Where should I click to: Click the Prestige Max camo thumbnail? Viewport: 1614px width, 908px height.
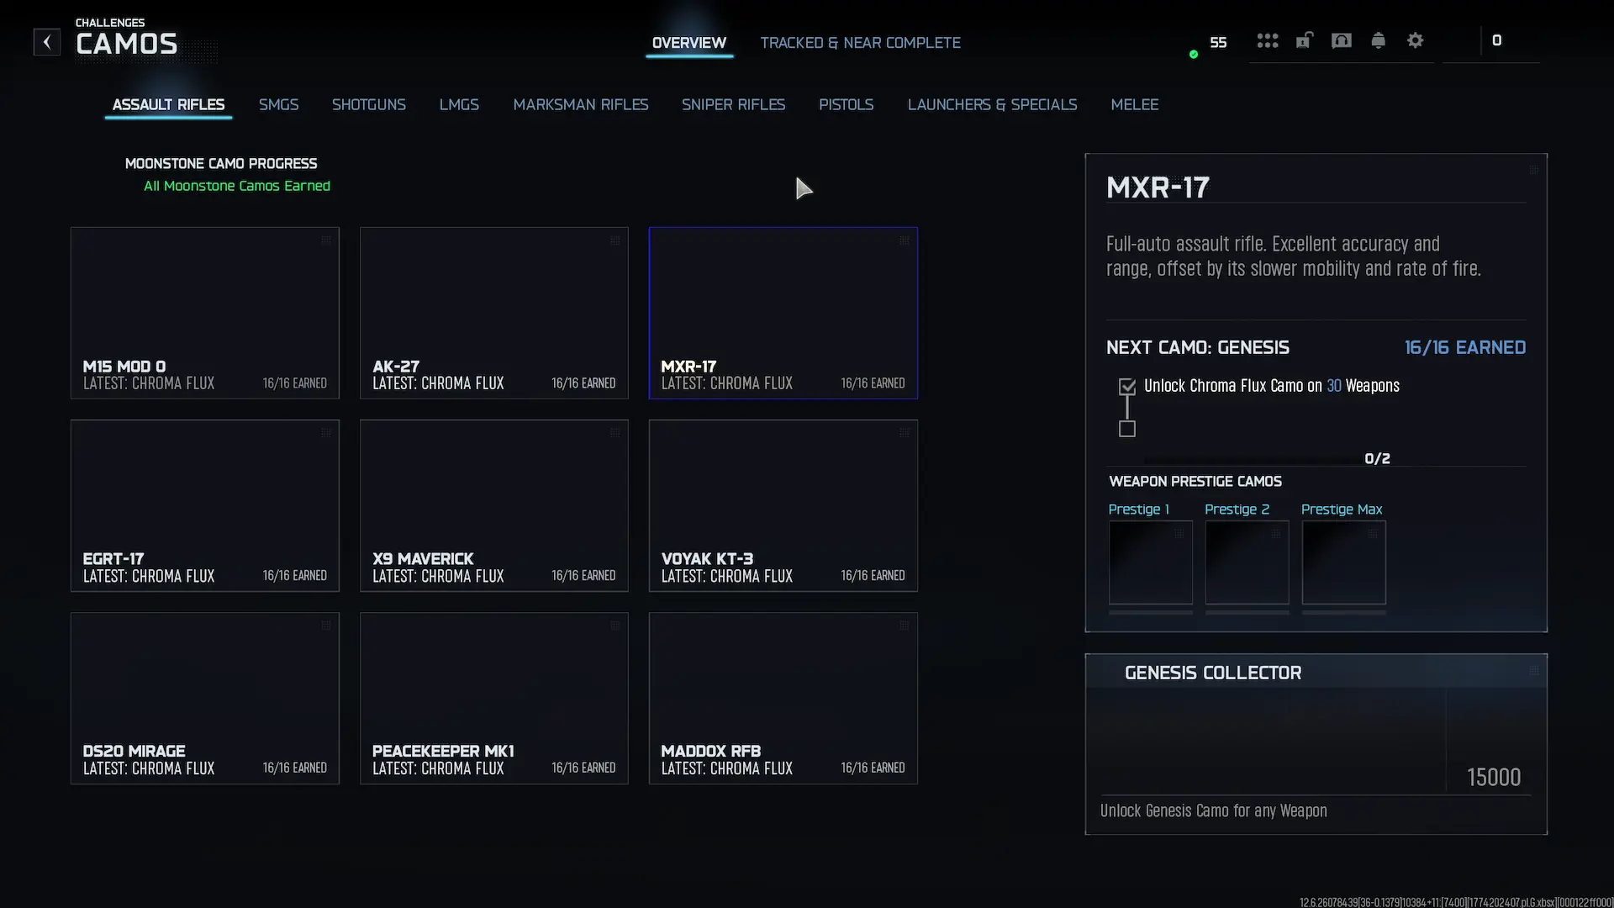(x=1343, y=562)
